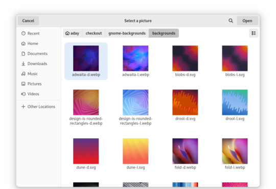
Task: Select the Recent sidebar label
Action: click(x=33, y=33)
